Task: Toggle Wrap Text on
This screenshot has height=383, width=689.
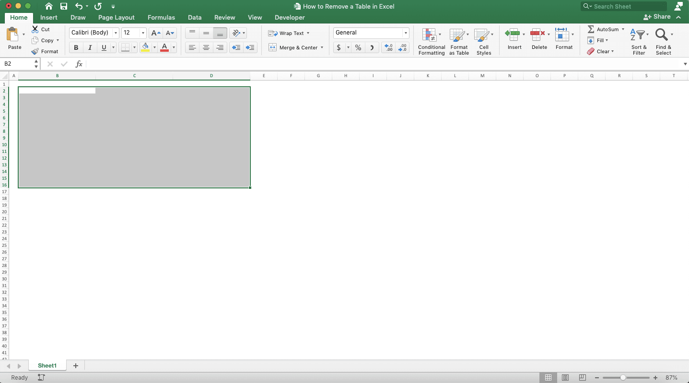Action: pos(288,33)
